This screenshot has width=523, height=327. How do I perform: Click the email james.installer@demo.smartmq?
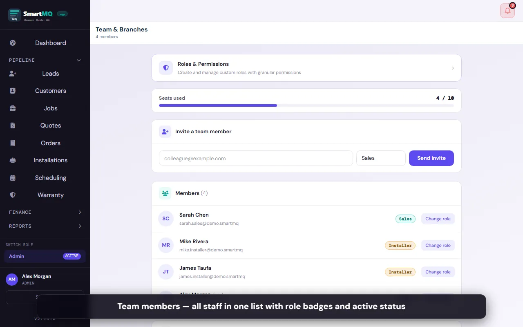pos(212,277)
